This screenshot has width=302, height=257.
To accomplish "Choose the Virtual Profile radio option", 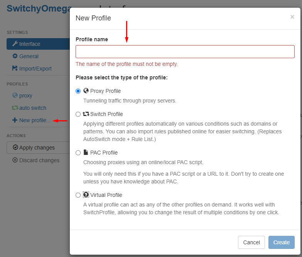I will click(78, 195).
